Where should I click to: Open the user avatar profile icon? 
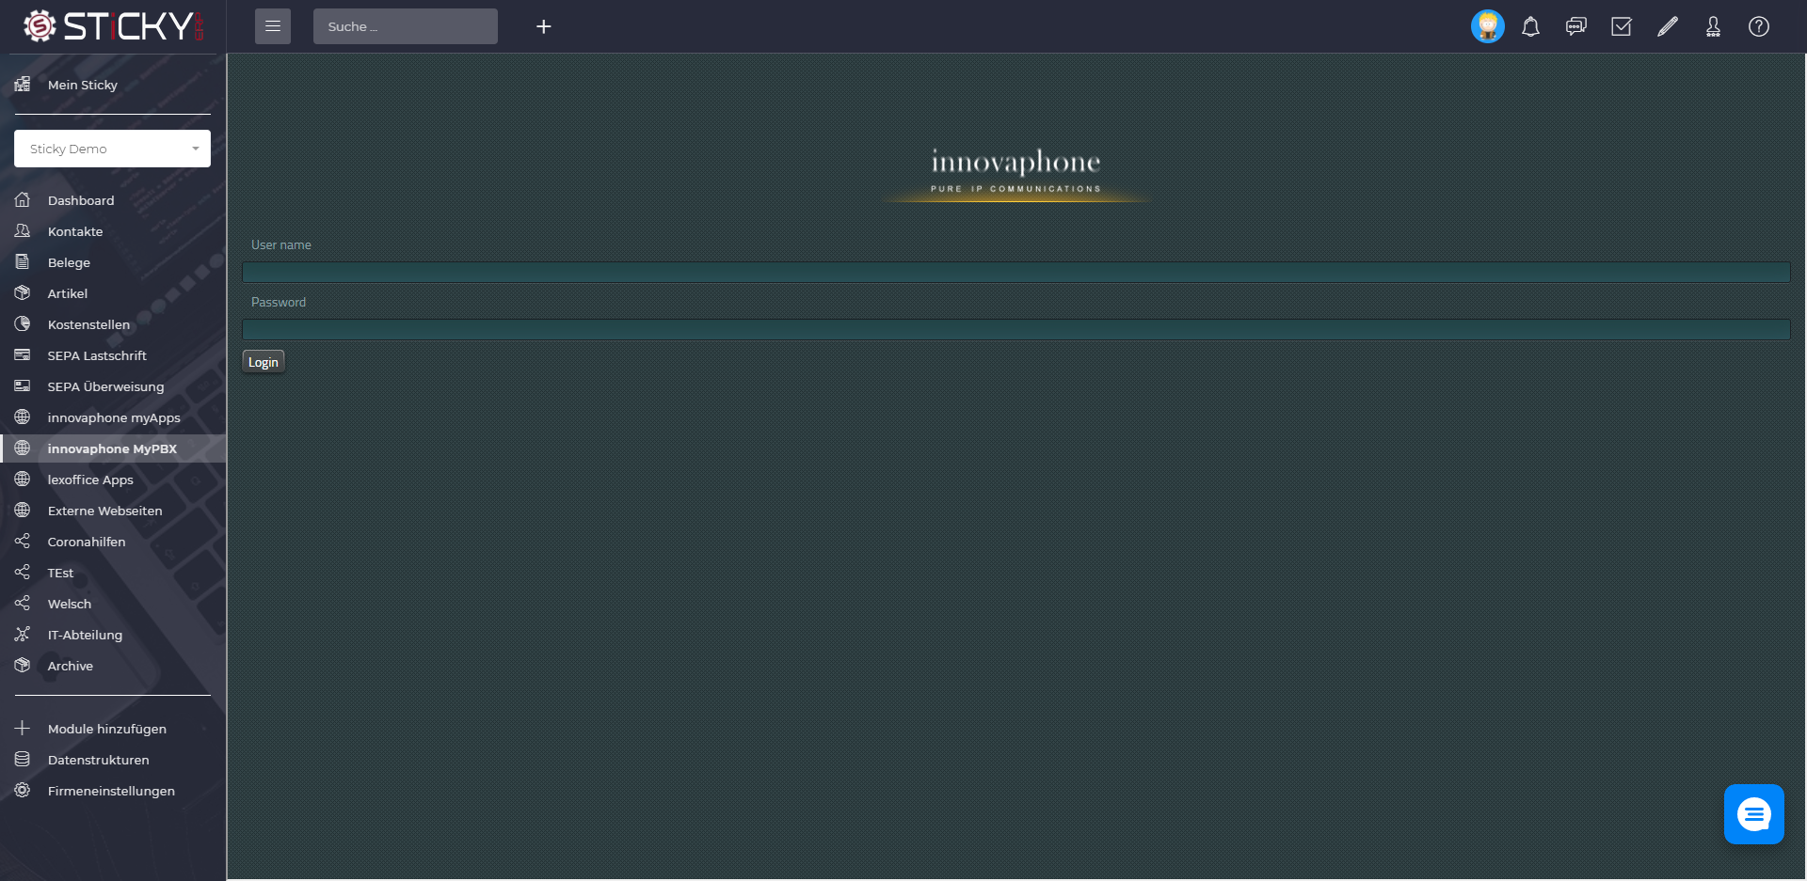pos(1487,26)
